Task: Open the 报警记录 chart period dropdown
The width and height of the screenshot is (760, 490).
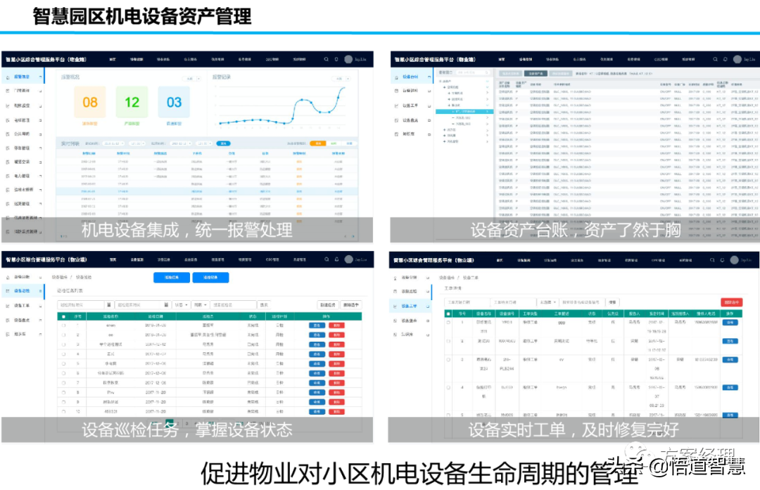Action: (x=342, y=79)
